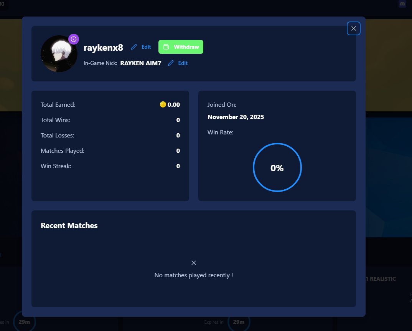
Task: Click the pencil icon next to raykenx8
Action: point(134,47)
